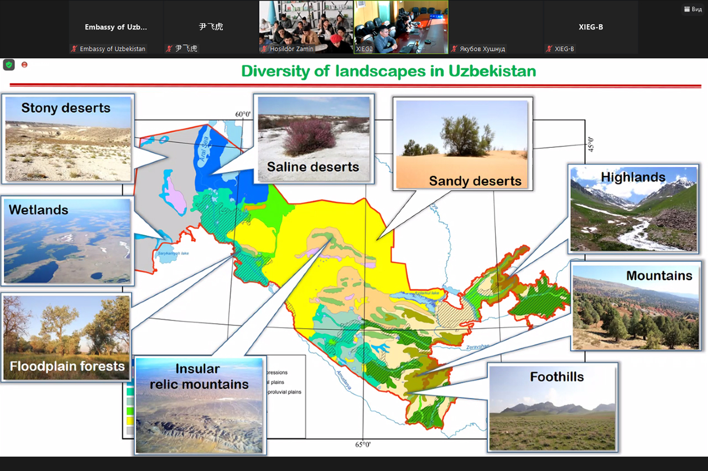Viewport: 708px width, 471px height.
Task: Click the 45°0' latitude label
Action: pos(591,144)
